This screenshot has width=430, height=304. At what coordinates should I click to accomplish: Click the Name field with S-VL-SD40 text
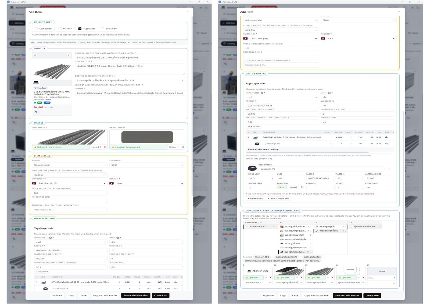pyautogui.click(x=130, y=58)
